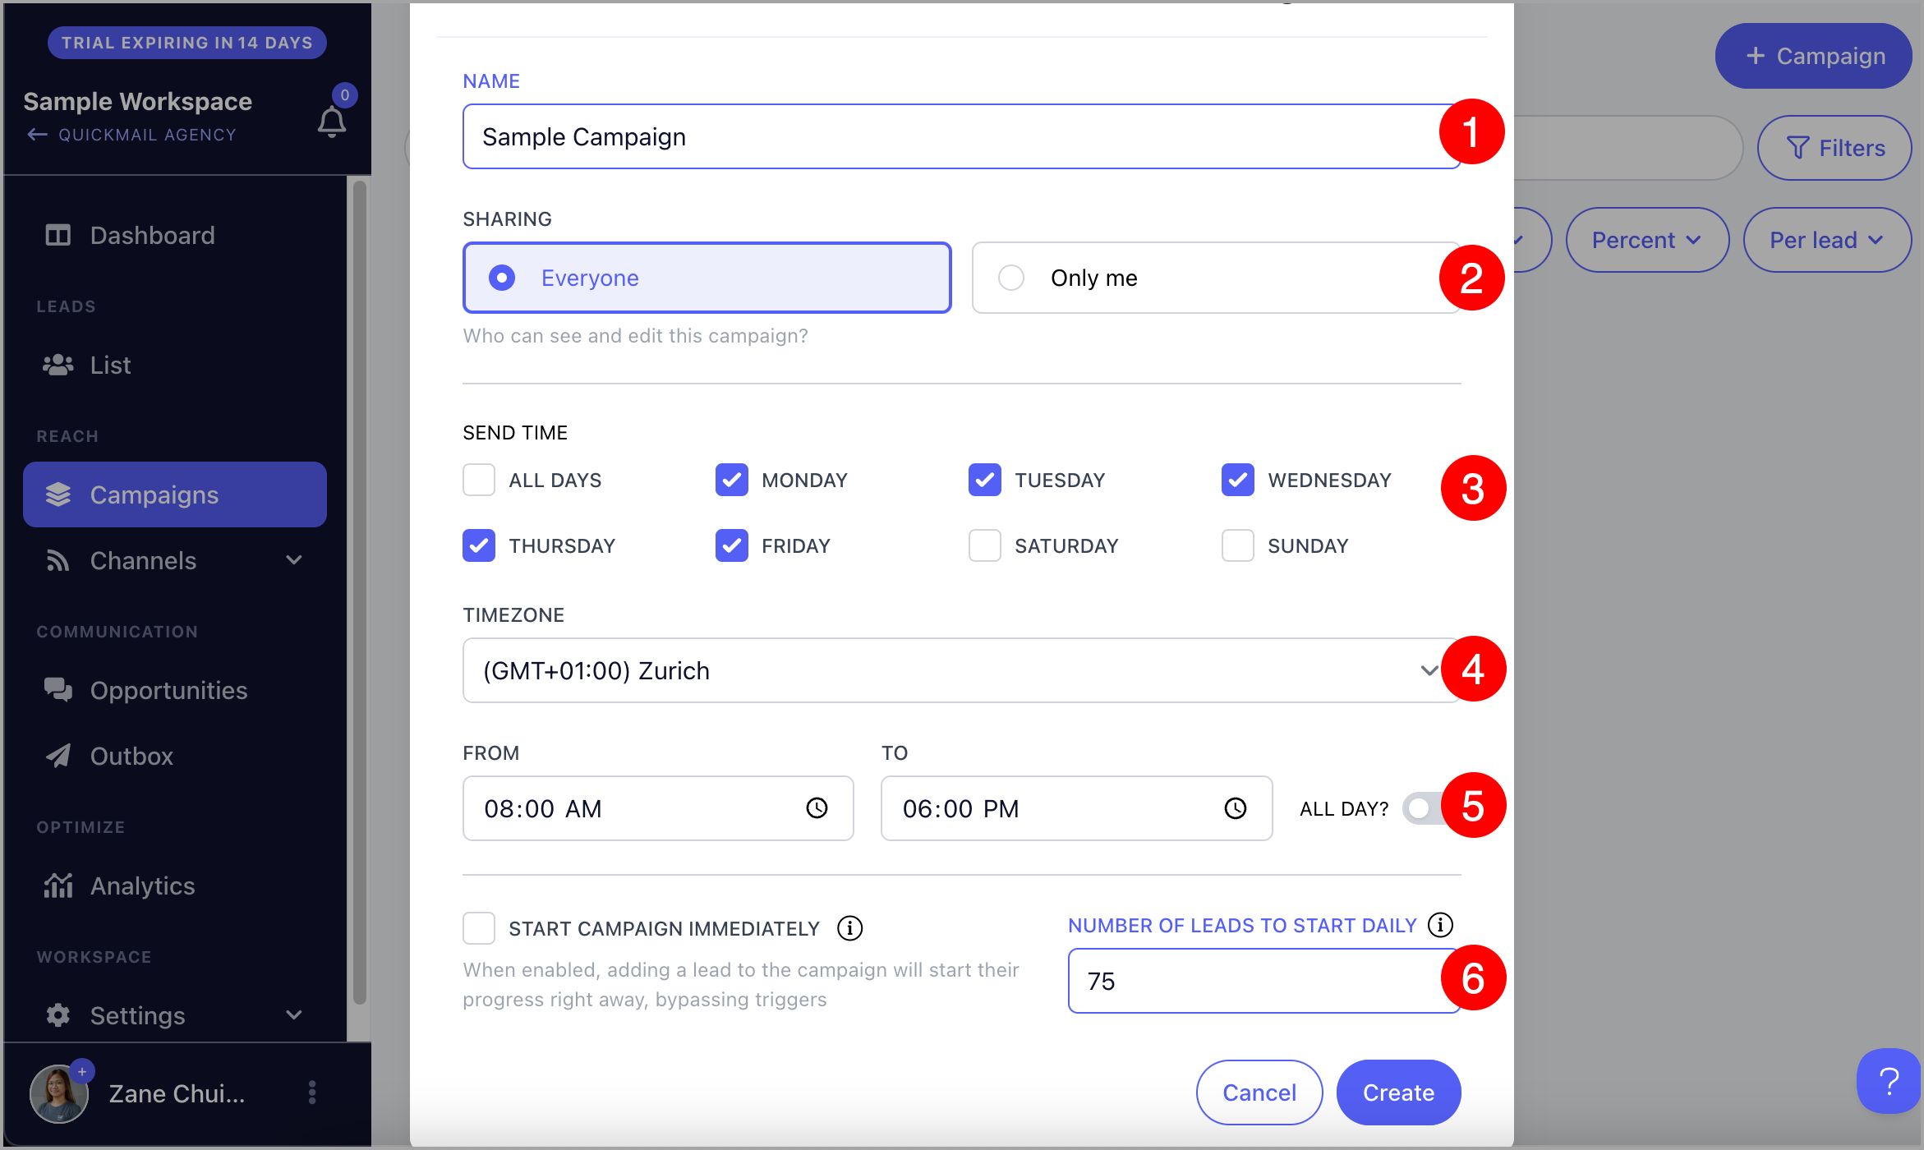
Task: Click the sidebar vertical scrollbar
Action: click(359, 591)
